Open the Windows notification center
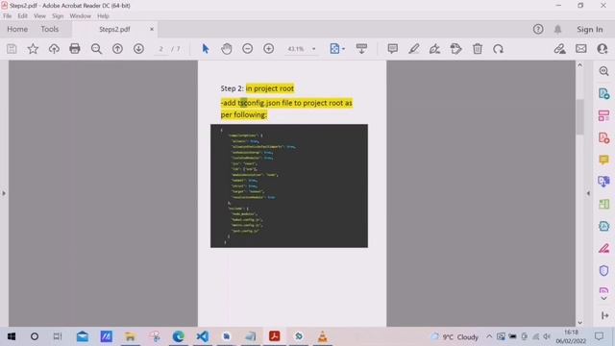This screenshot has width=615, height=346. (x=599, y=336)
